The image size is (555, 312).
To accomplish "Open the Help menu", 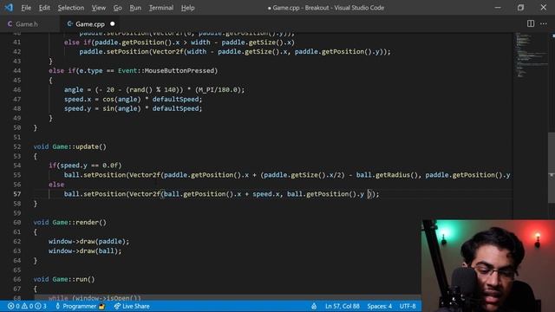I will tap(187, 8).
